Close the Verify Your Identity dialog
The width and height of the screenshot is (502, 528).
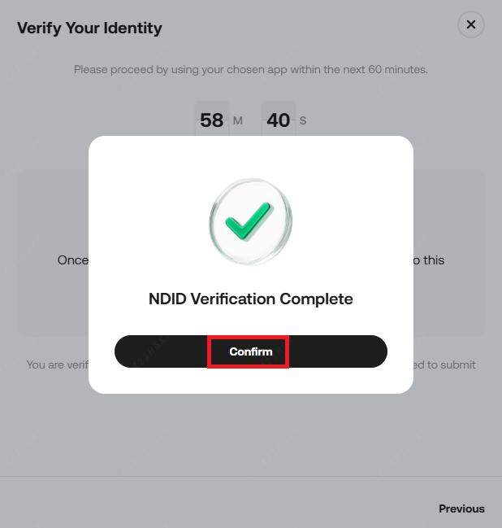tap(471, 24)
